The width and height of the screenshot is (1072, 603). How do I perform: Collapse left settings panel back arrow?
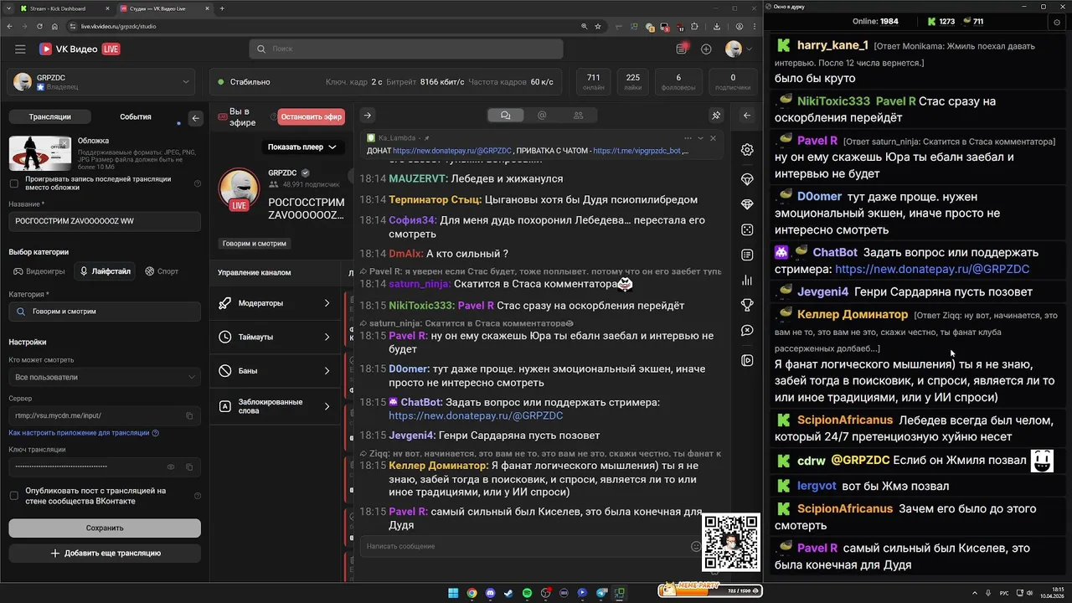195,118
